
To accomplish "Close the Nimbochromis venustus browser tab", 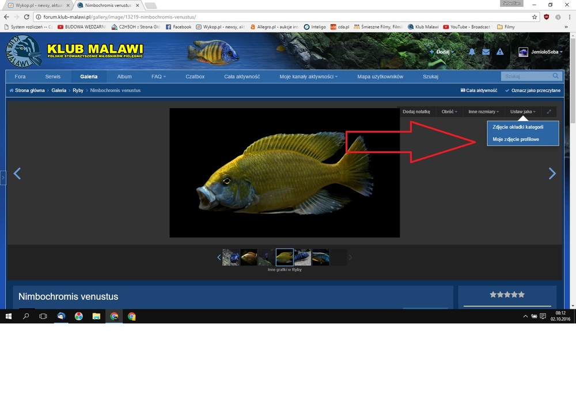I will (138, 6).
